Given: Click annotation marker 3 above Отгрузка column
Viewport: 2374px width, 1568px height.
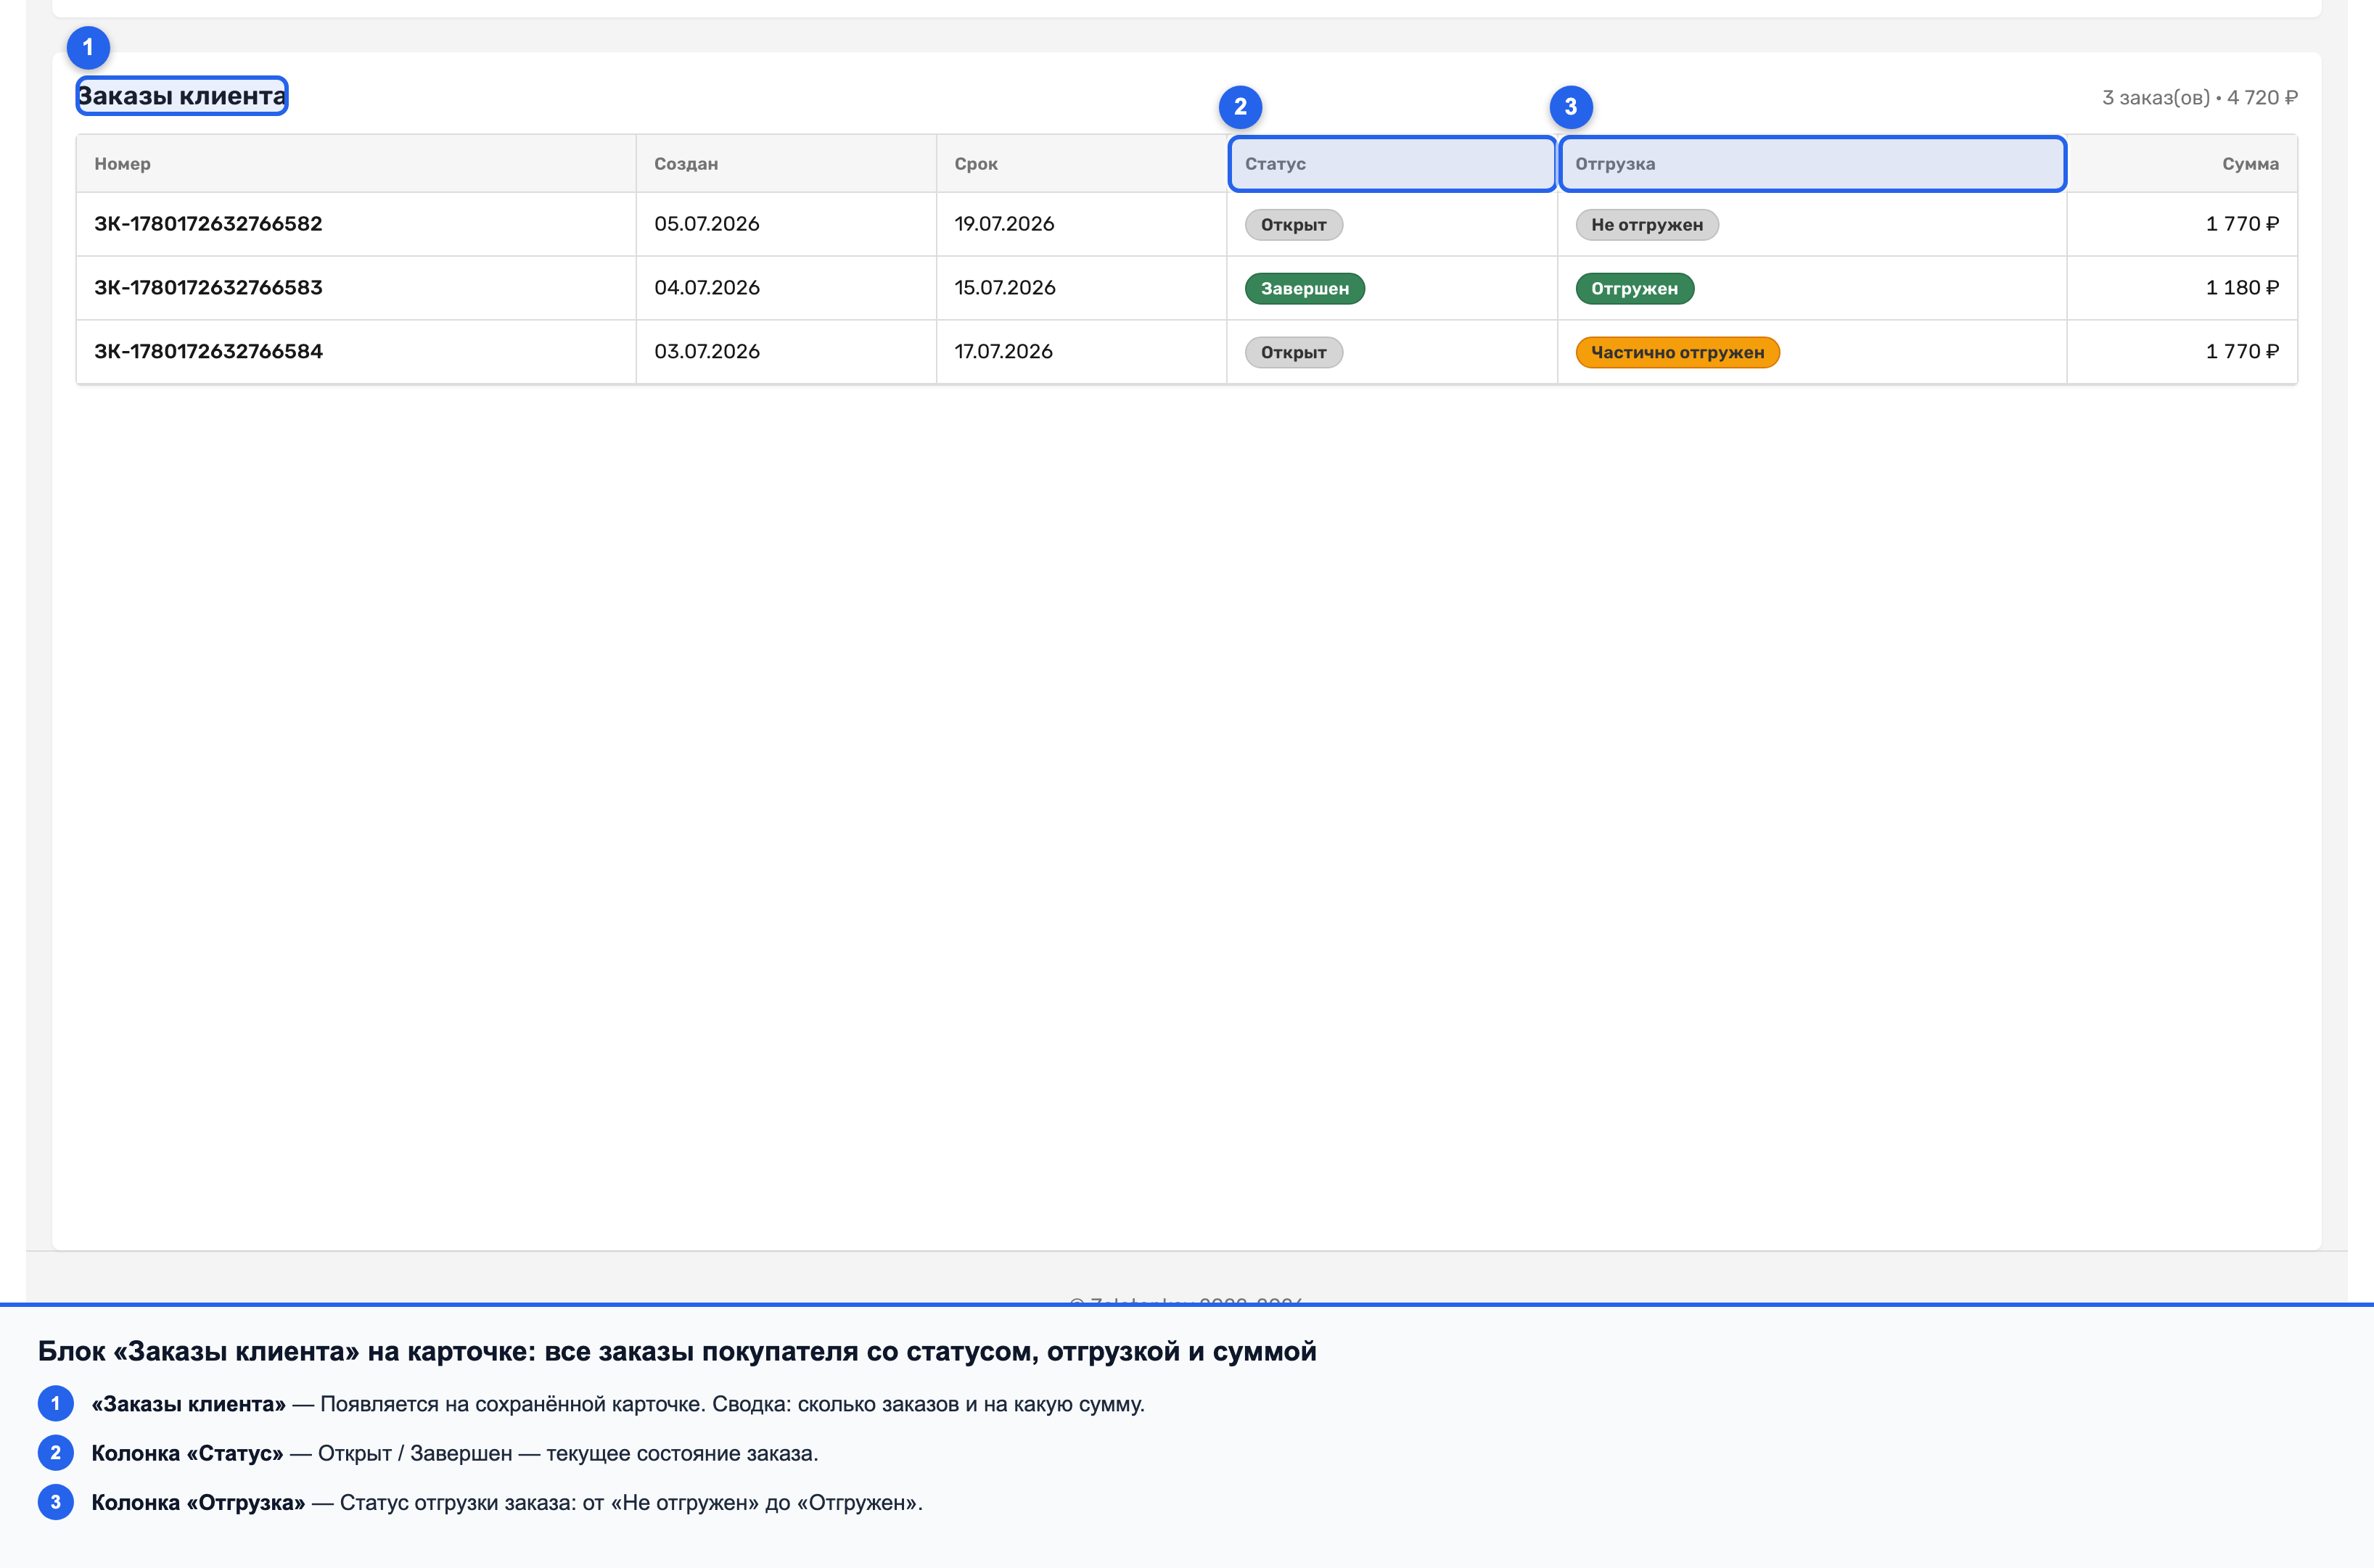Looking at the screenshot, I should click(x=1571, y=107).
